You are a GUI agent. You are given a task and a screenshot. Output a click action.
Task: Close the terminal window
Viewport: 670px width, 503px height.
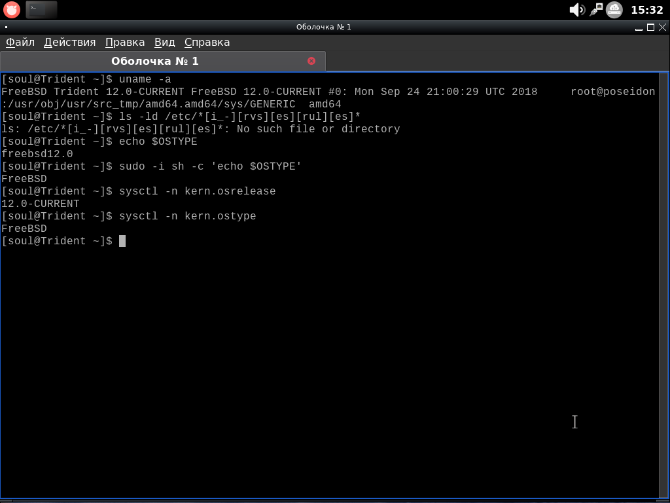662,28
